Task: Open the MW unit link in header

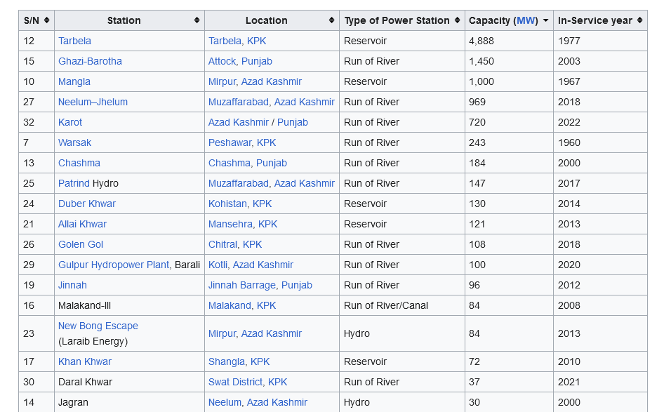Action: pos(526,20)
